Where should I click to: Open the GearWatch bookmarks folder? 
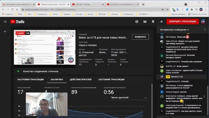142,14
